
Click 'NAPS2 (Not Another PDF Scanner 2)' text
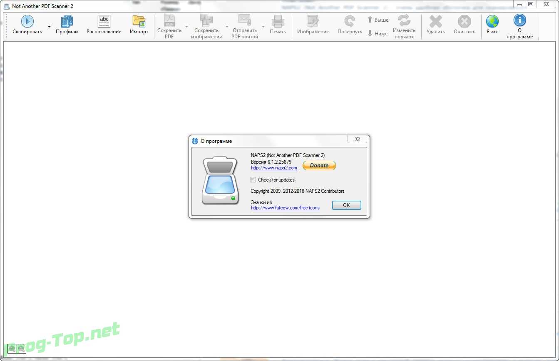288,155
